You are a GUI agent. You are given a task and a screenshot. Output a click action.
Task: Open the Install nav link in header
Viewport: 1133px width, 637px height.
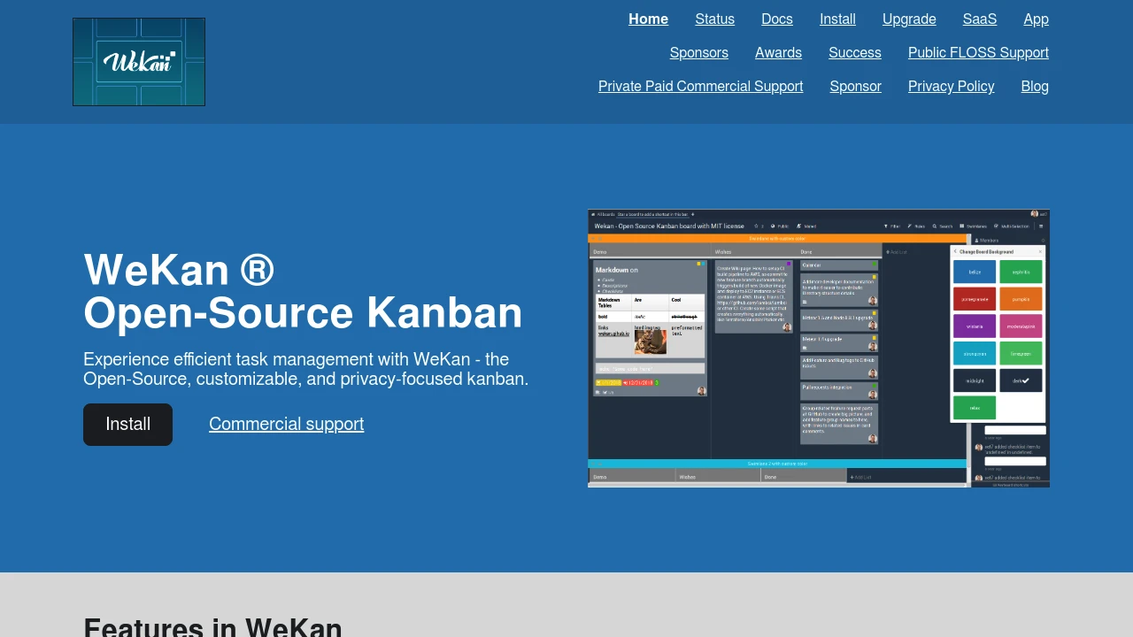coord(837,19)
